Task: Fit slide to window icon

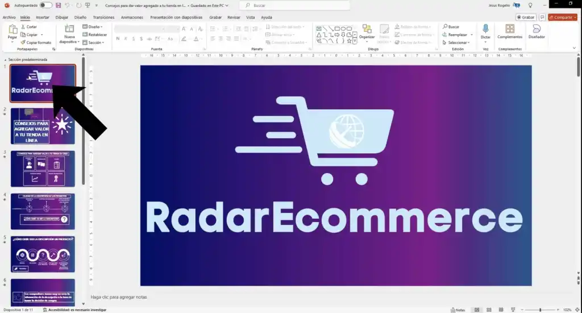Action: (577, 310)
